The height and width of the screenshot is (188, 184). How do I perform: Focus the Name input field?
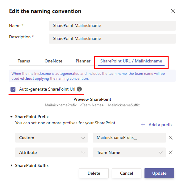[112, 26]
